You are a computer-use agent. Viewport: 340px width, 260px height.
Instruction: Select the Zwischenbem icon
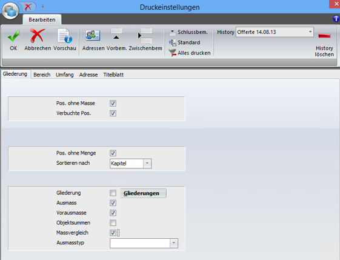145,36
